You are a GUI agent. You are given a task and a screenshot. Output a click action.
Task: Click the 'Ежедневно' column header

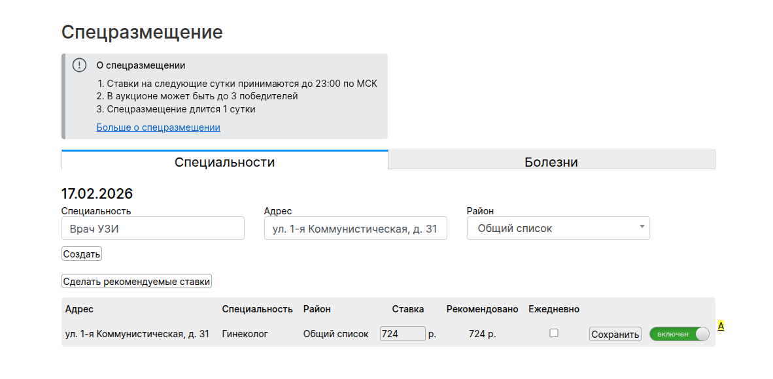coord(554,309)
